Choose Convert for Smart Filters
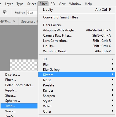The image size is (116, 117). (77, 17)
